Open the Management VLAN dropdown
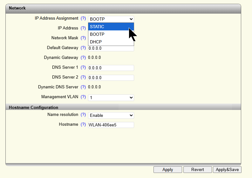The height and width of the screenshot is (178, 252). (x=111, y=98)
